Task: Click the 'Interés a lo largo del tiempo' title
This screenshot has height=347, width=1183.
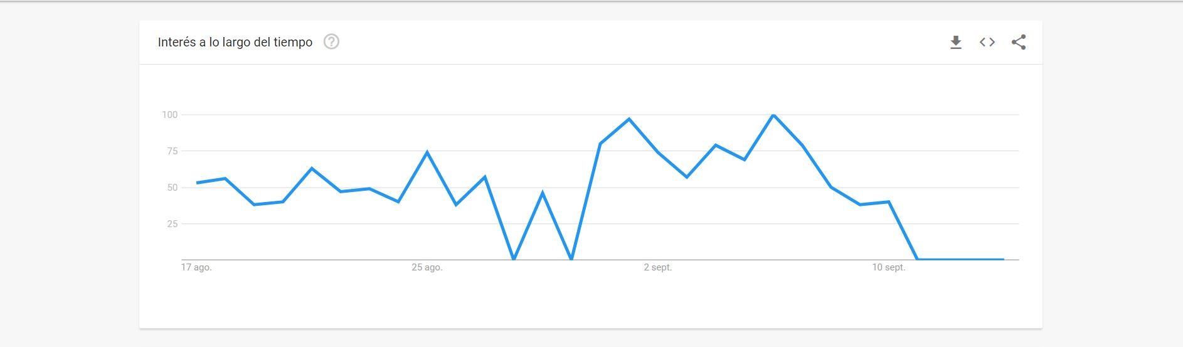Action: [x=235, y=42]
